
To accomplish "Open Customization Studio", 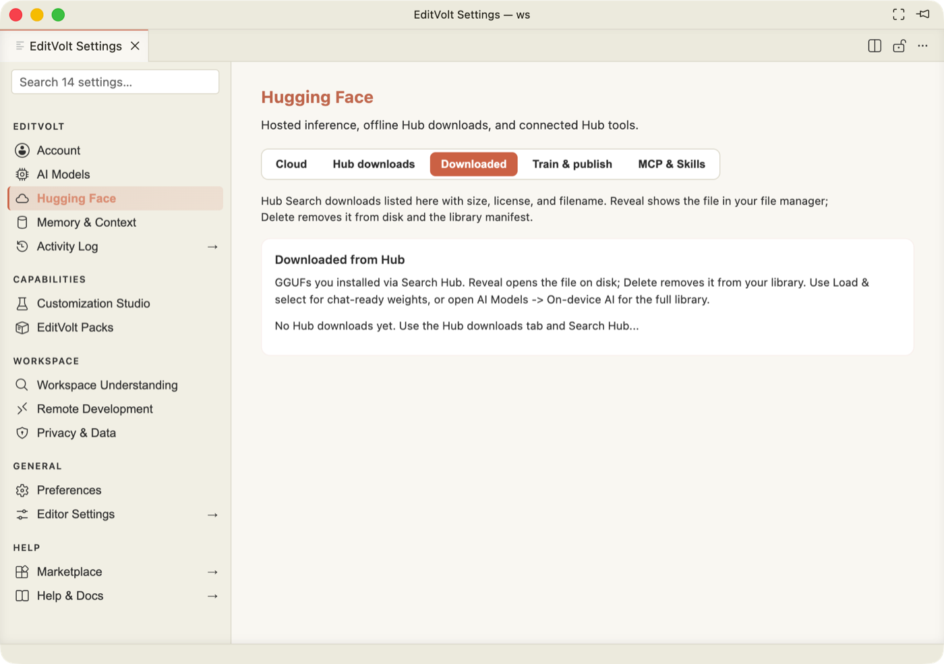I will 115,304.
